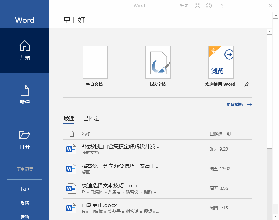
Task: Switch to the 已固定 pinned tab
Action: tap(91, 118)
